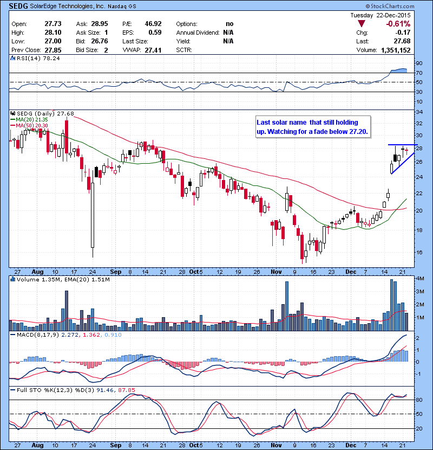Click the StockCharts.com copyright label
Image resolution: width=433 pixels, height=450 pixels.
(x=390, y=6)
